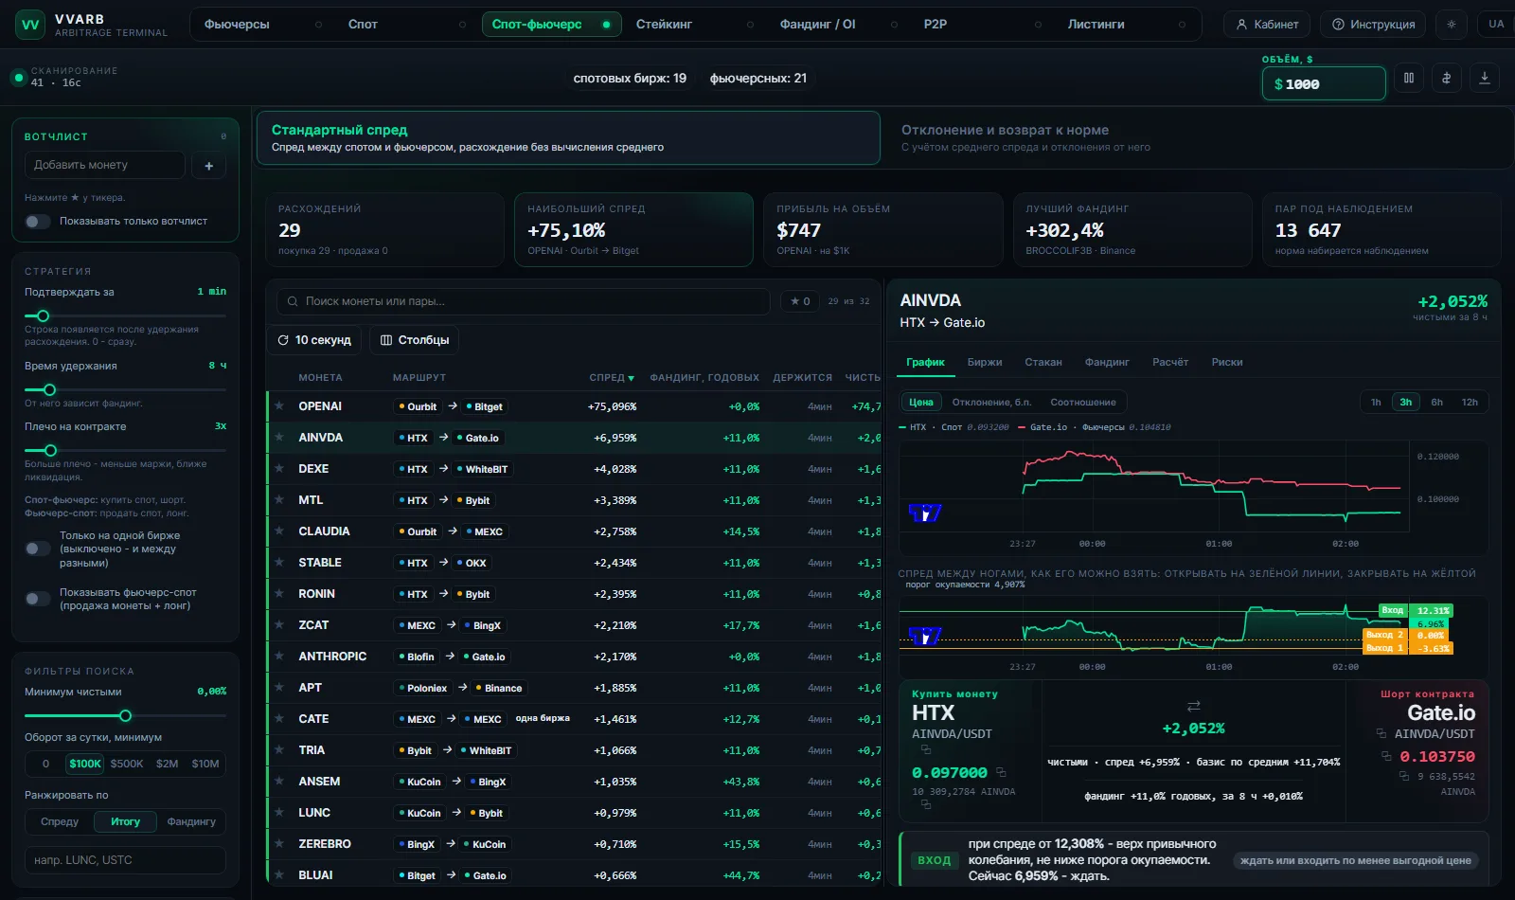Screen dimensions: 1515x900
Task: Click the VVARB logo icon
Action: tap(30, 25)
